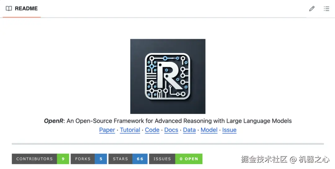This screenshot has width=335, height=169.
Task: Select the OpenR description headline text
Action: [x=168, y=121]
